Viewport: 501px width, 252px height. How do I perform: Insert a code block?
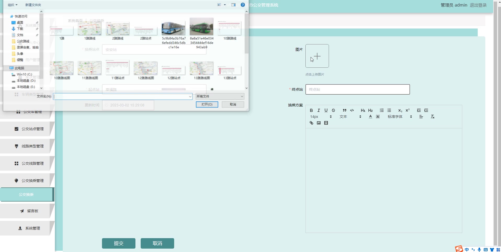pyautogui.click(x=352, y=110)
